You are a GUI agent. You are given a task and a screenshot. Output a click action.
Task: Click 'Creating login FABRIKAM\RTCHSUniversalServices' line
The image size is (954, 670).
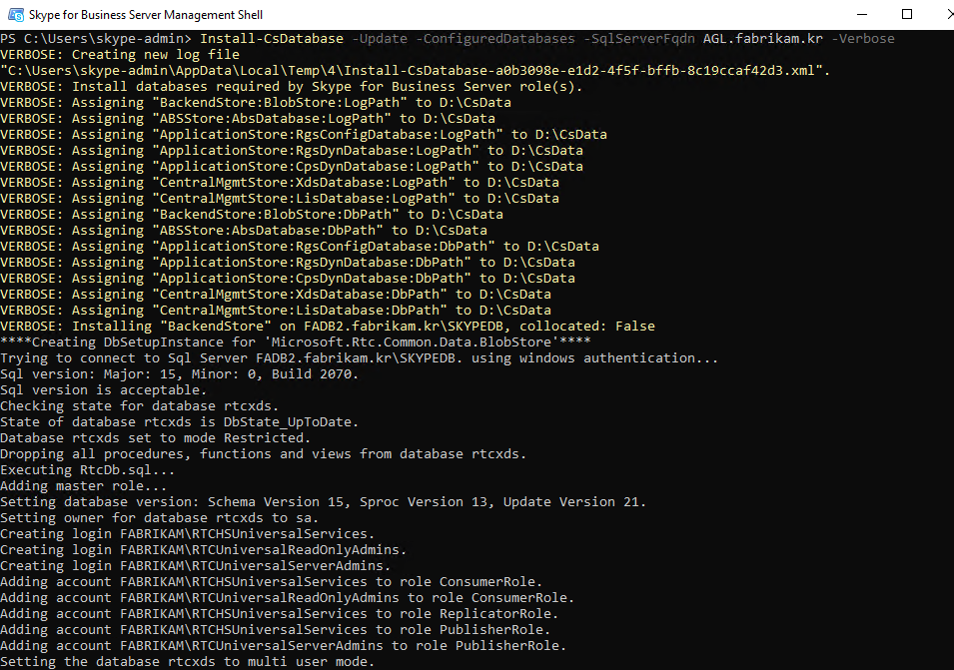(188, 533)
